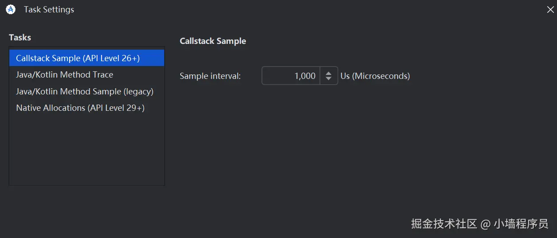
Task: Select Java/Kotlin Method Trace task
Action: click(x=64, y=74)
